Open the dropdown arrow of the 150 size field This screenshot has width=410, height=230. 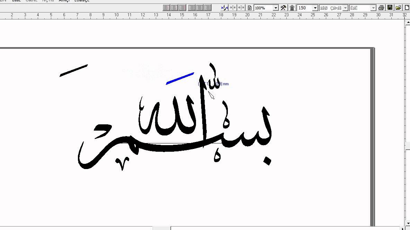(315, 8)
